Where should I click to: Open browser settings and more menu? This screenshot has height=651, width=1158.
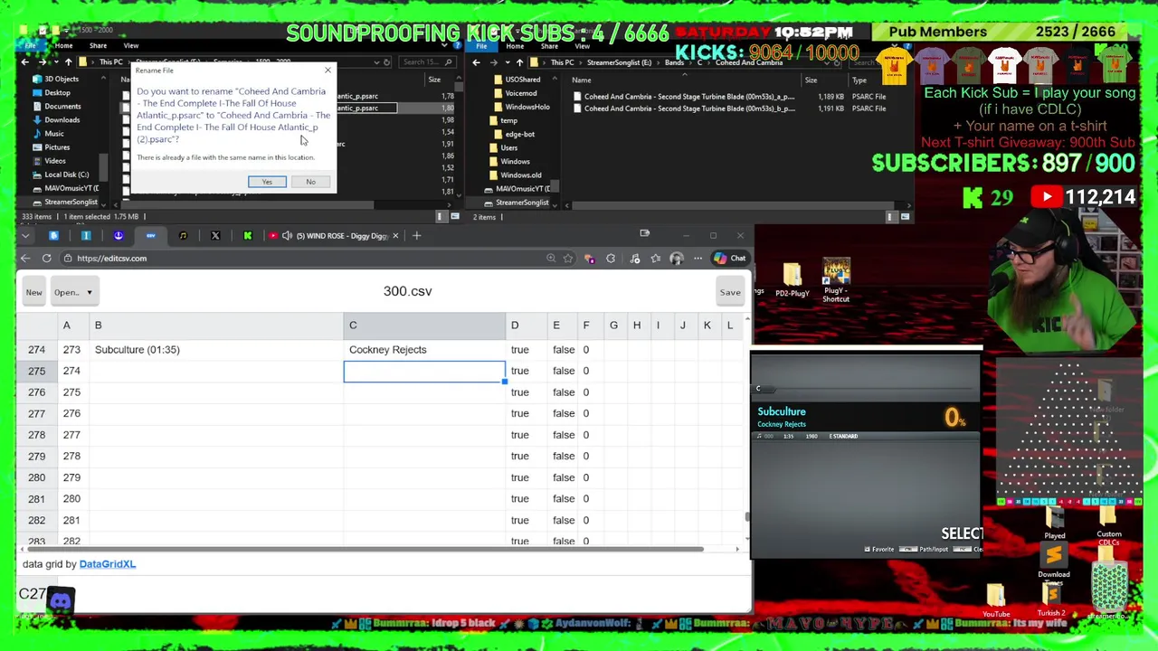698,259
